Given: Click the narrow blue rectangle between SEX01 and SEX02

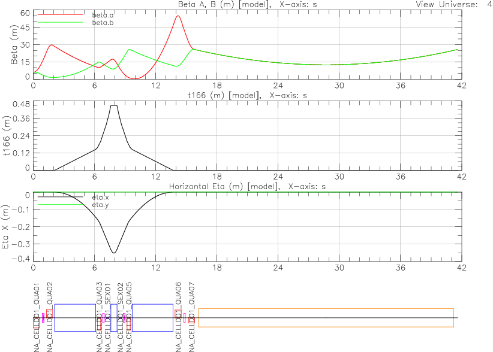Looking at the screenshot, I should click(x=114, y=317).
